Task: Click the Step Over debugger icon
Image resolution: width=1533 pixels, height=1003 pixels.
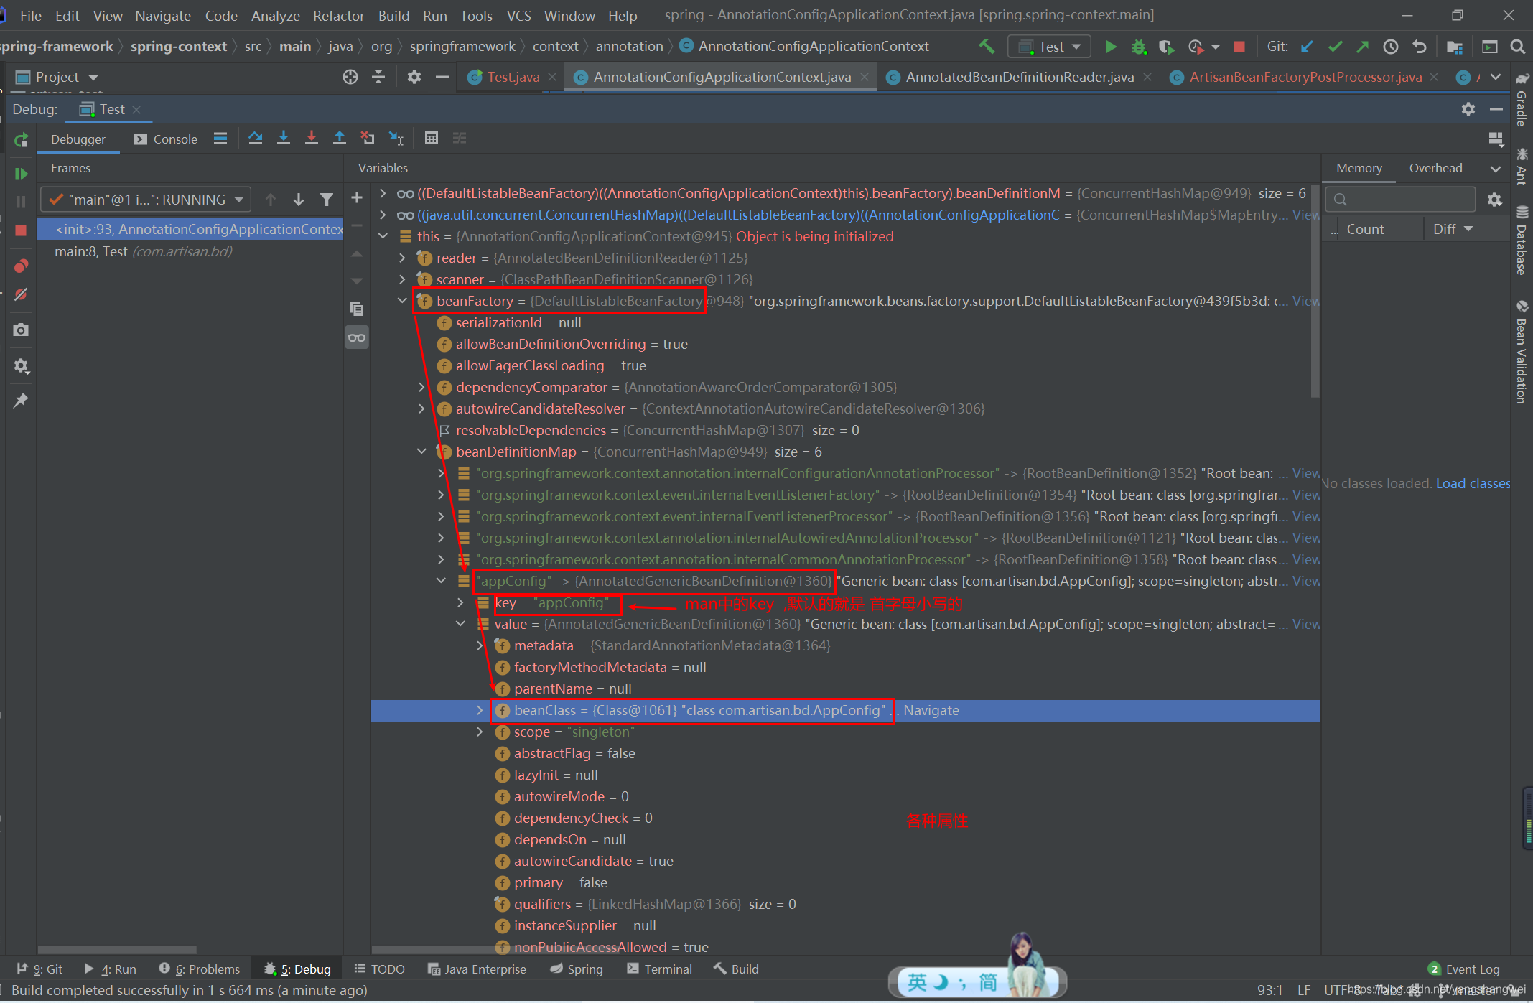Action: [255, 139]
